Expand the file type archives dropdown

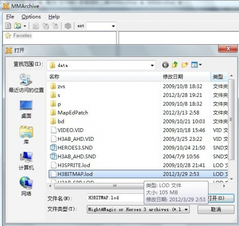point(186,210)
